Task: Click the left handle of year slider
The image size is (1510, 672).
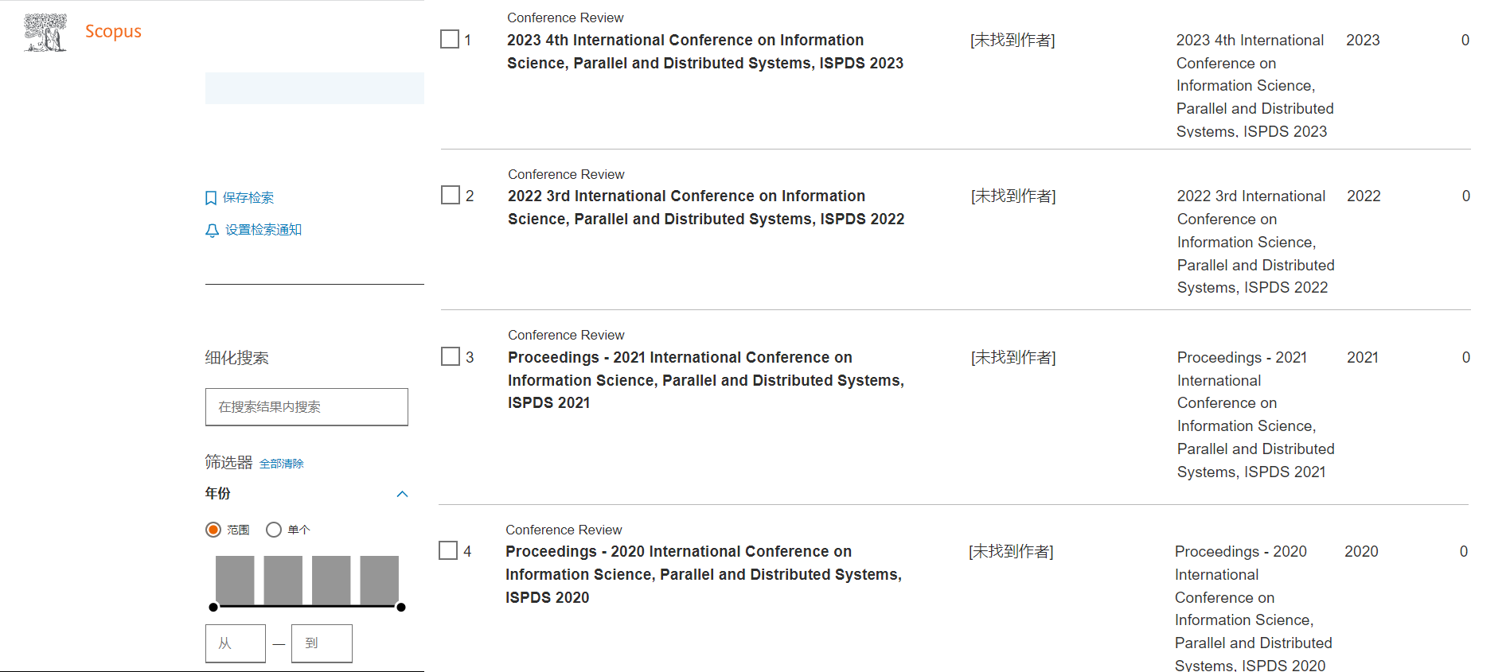Action: [x=213, y=608]
